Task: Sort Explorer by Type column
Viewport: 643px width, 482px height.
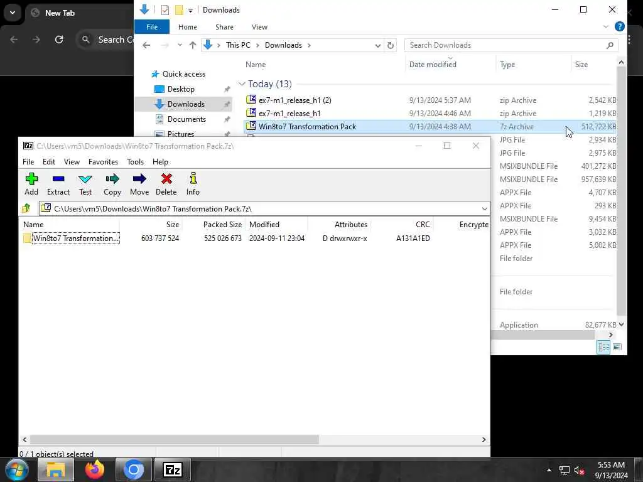Action: [507, 65]
